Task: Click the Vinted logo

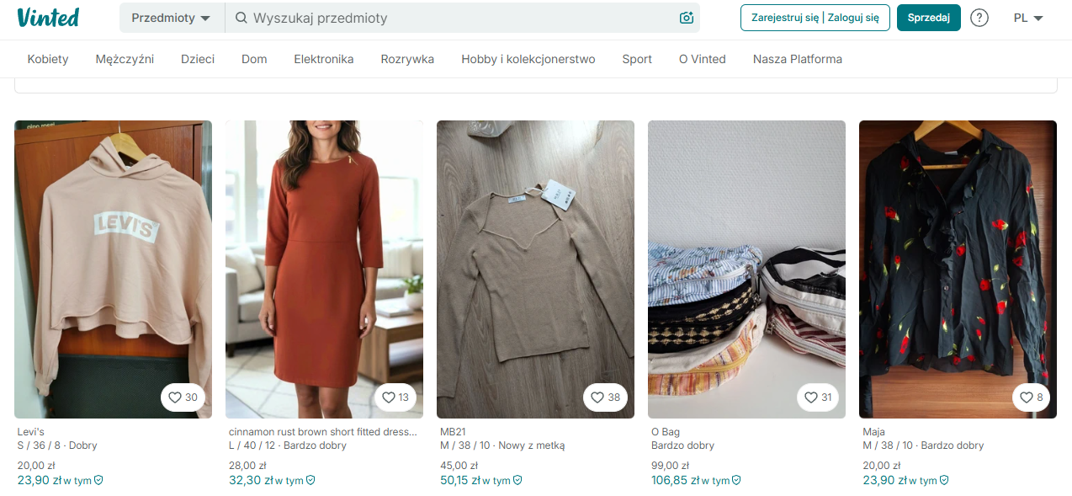Action: (48, 18)
